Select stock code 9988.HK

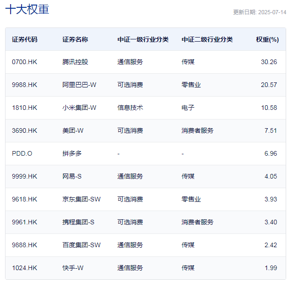(25, 85)
